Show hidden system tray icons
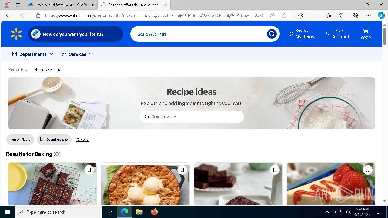The width and height of the screenshot is (388, 218). point(327,212)
